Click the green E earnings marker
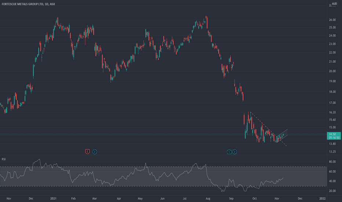 229,152
